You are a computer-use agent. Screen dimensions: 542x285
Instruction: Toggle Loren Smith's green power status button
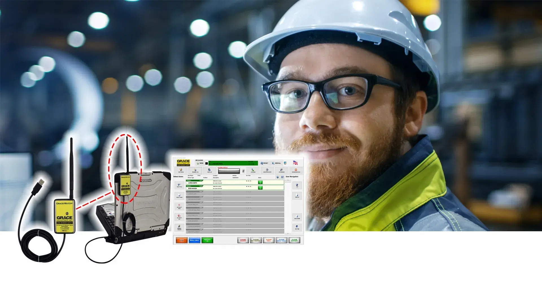coord(260,182)
